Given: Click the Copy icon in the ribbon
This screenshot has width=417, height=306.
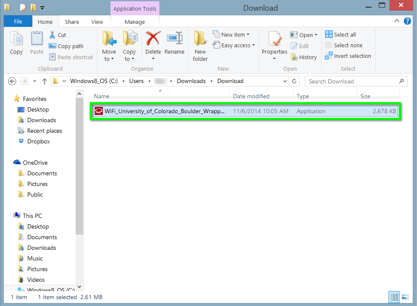Looking at the screenshot, I should pyautogui.click(x=16, y=43).
